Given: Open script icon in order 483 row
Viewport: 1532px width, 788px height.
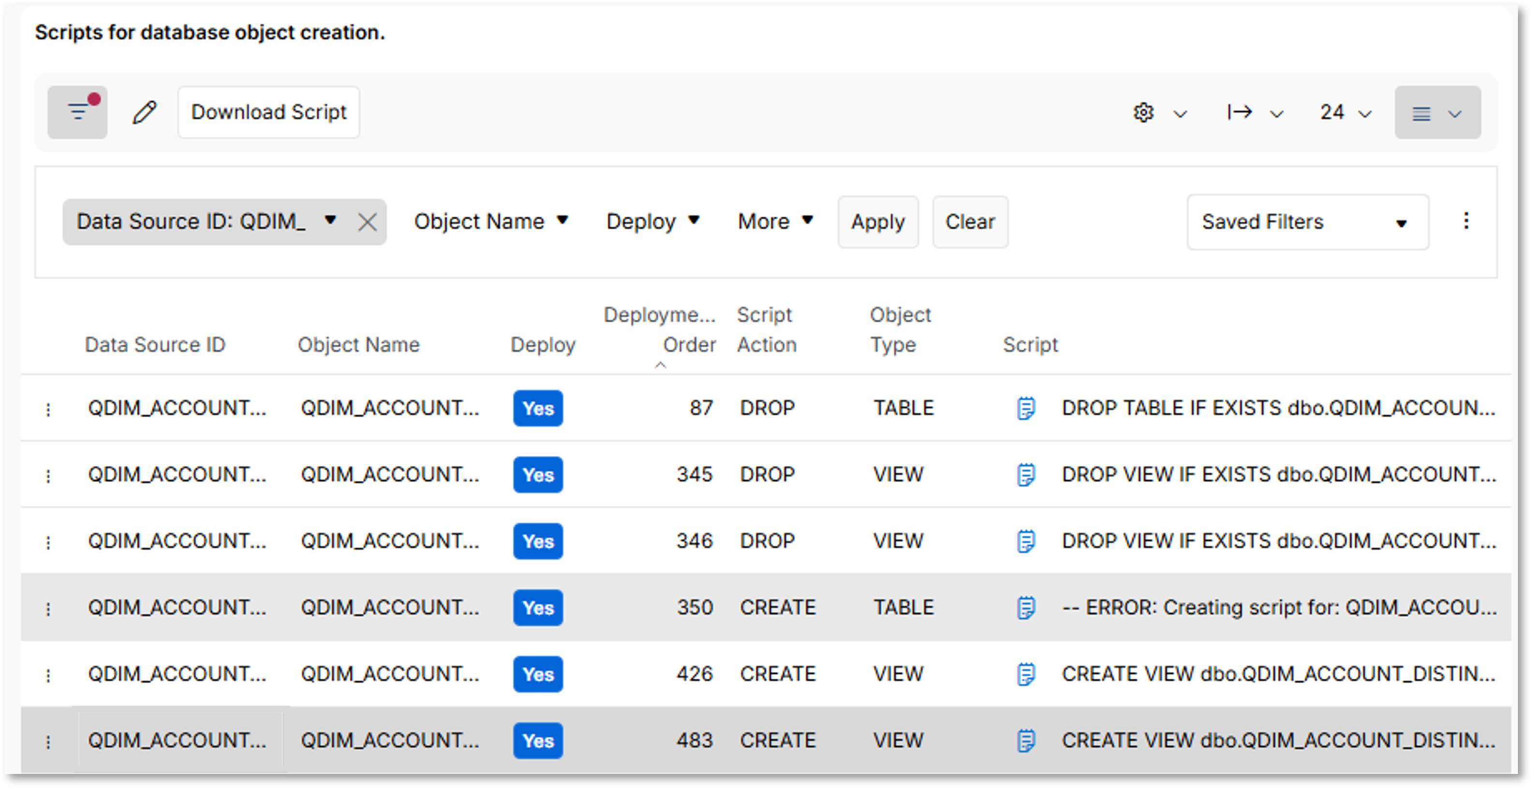Looking at the screenshot, I should pos(1026,741).
